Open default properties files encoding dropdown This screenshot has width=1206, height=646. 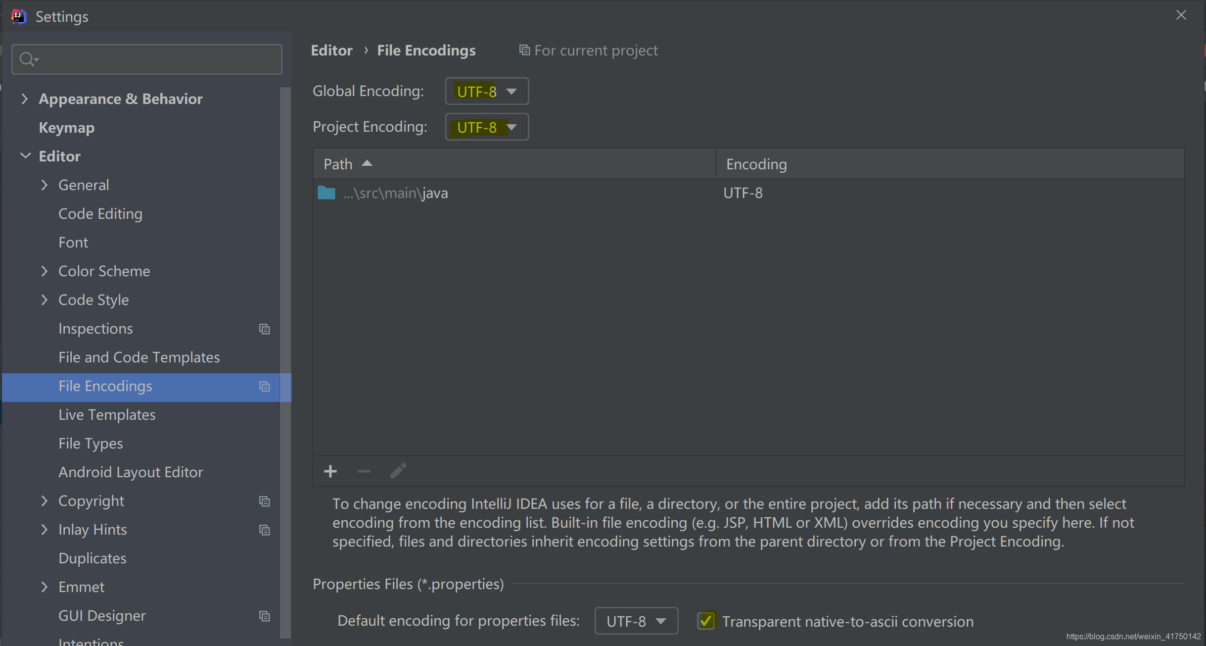pos(636,621)
